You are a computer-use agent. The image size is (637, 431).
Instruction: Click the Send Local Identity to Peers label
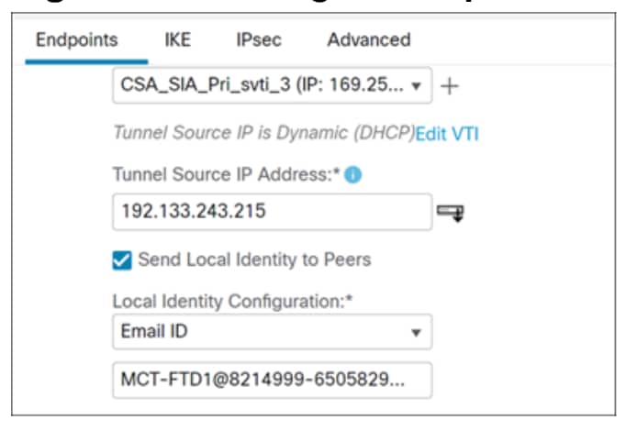coord(254,260)
